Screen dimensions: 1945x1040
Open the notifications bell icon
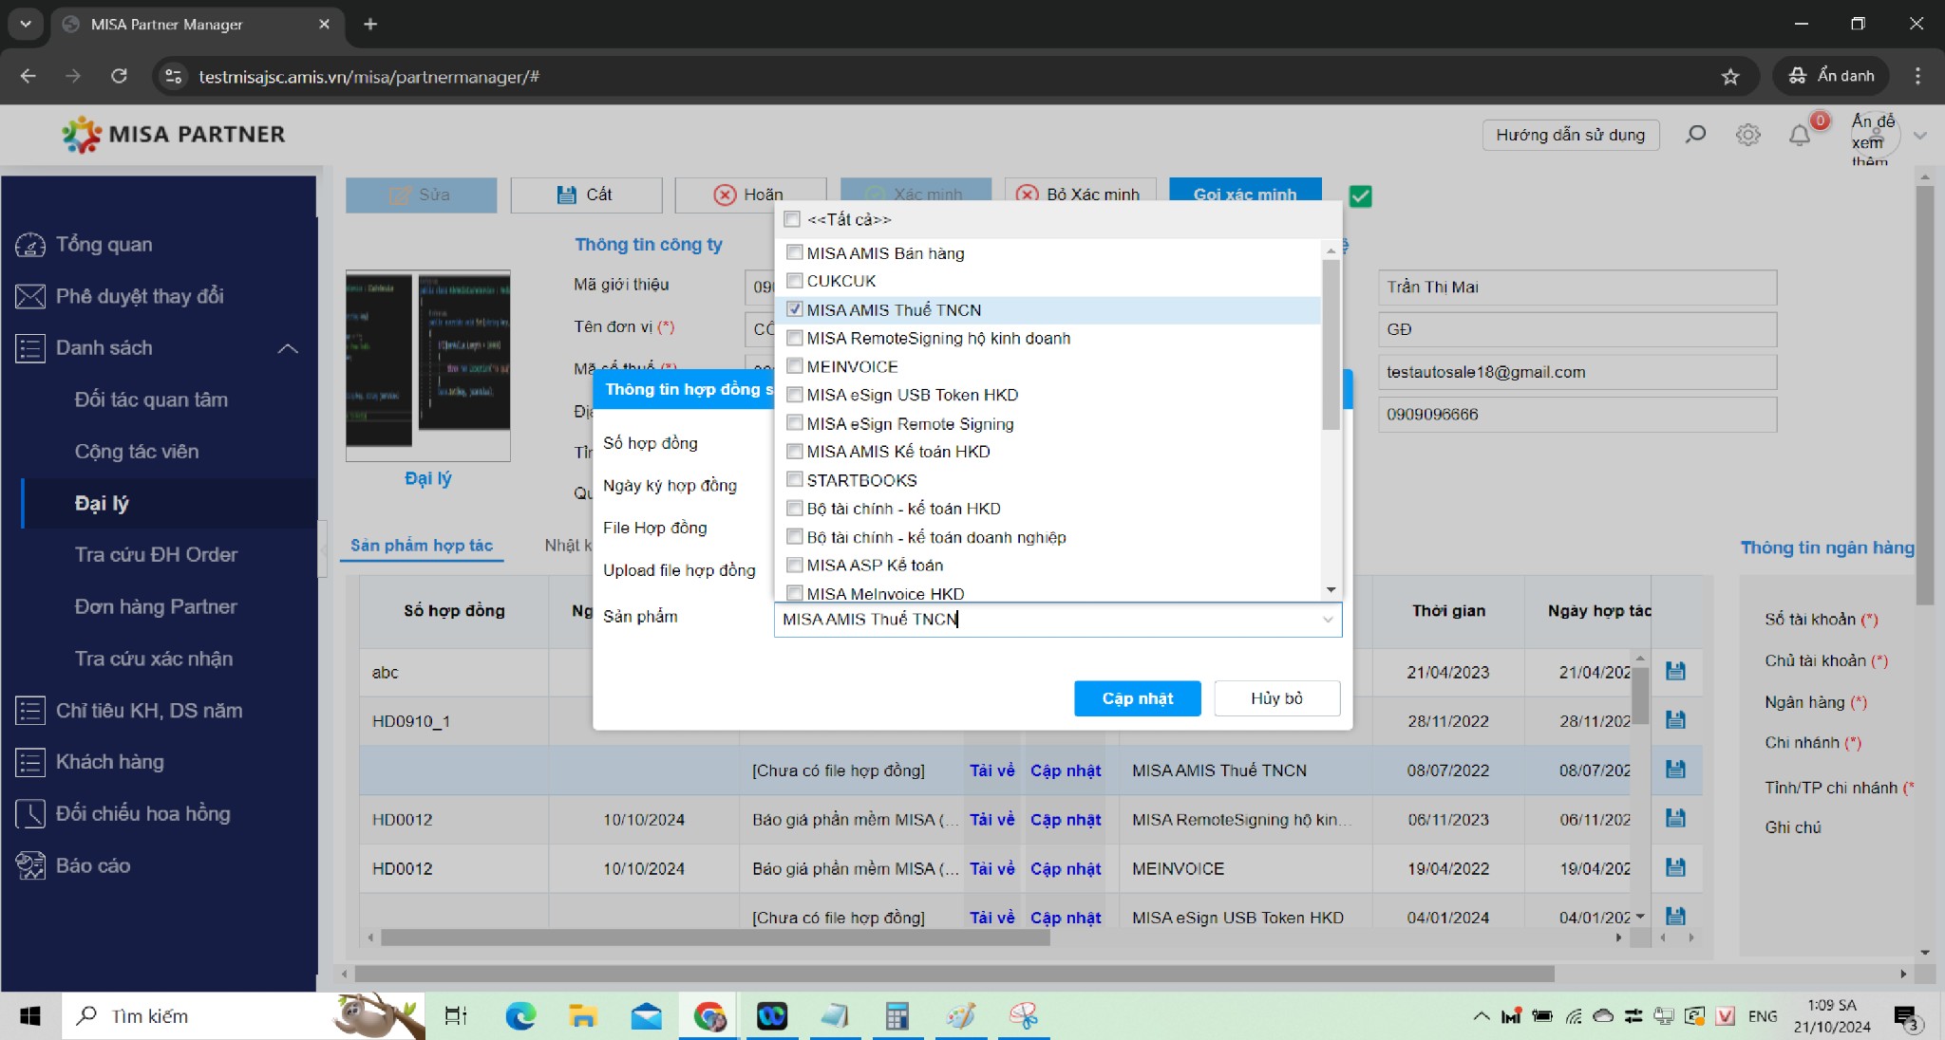click(1799, 136)
